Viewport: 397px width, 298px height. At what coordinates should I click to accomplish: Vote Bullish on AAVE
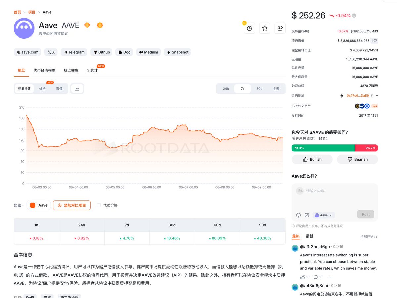pos(312,159)
